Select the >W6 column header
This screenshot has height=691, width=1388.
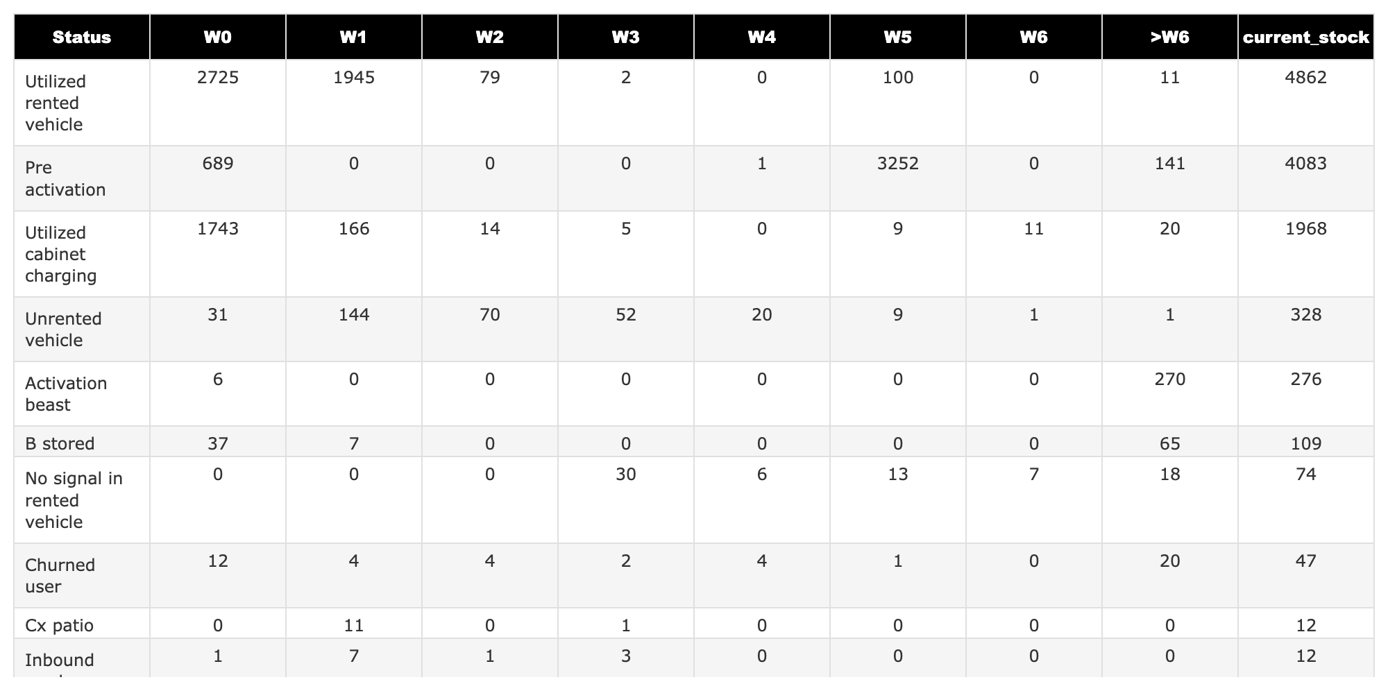(1169, 37)
